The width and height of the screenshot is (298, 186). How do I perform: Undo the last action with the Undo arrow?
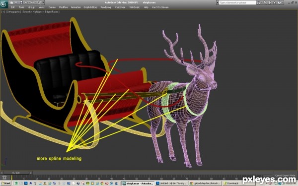tap(26, 2)
